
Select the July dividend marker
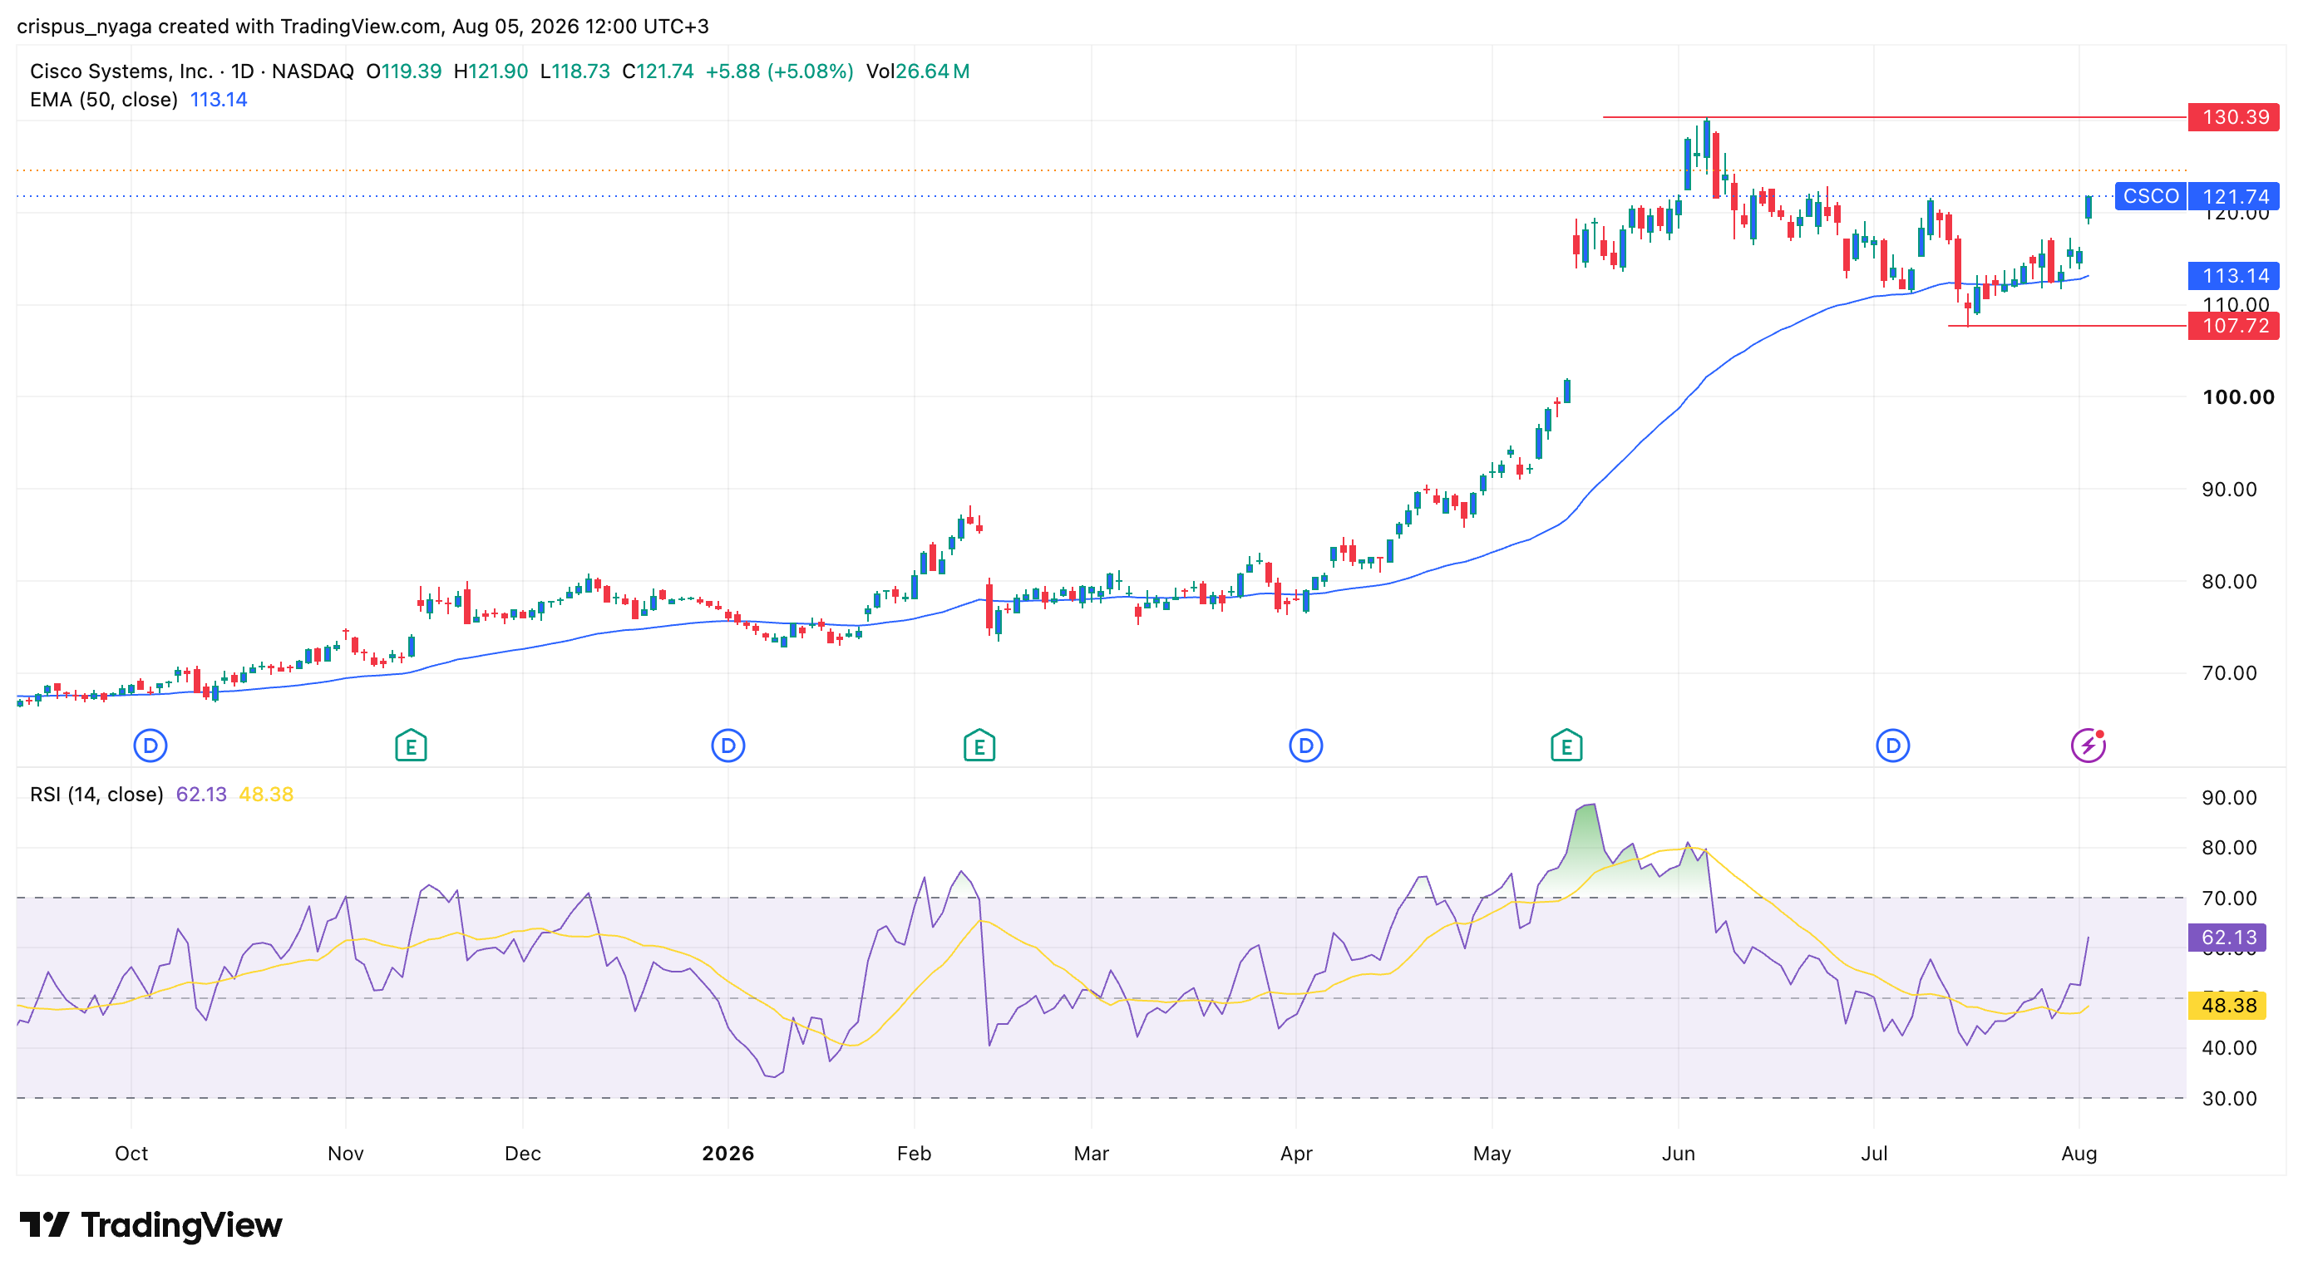1891,746
